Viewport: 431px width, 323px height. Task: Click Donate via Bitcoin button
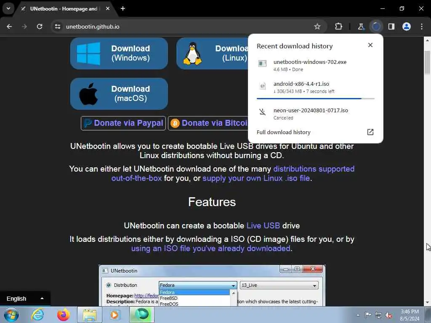208,123
